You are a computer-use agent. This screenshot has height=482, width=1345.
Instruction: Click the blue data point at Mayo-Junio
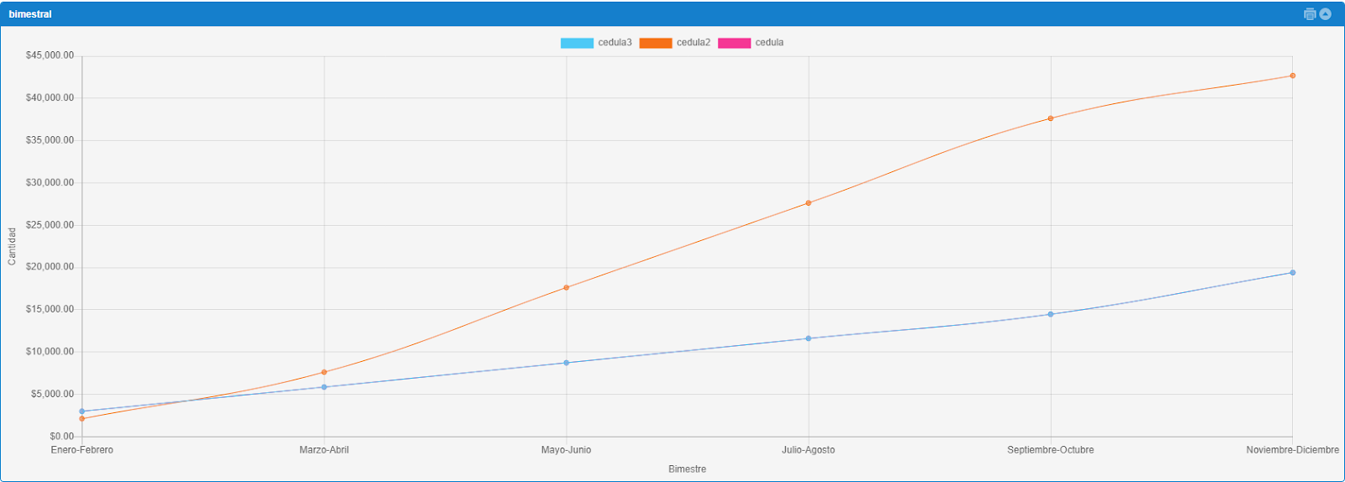567,363
